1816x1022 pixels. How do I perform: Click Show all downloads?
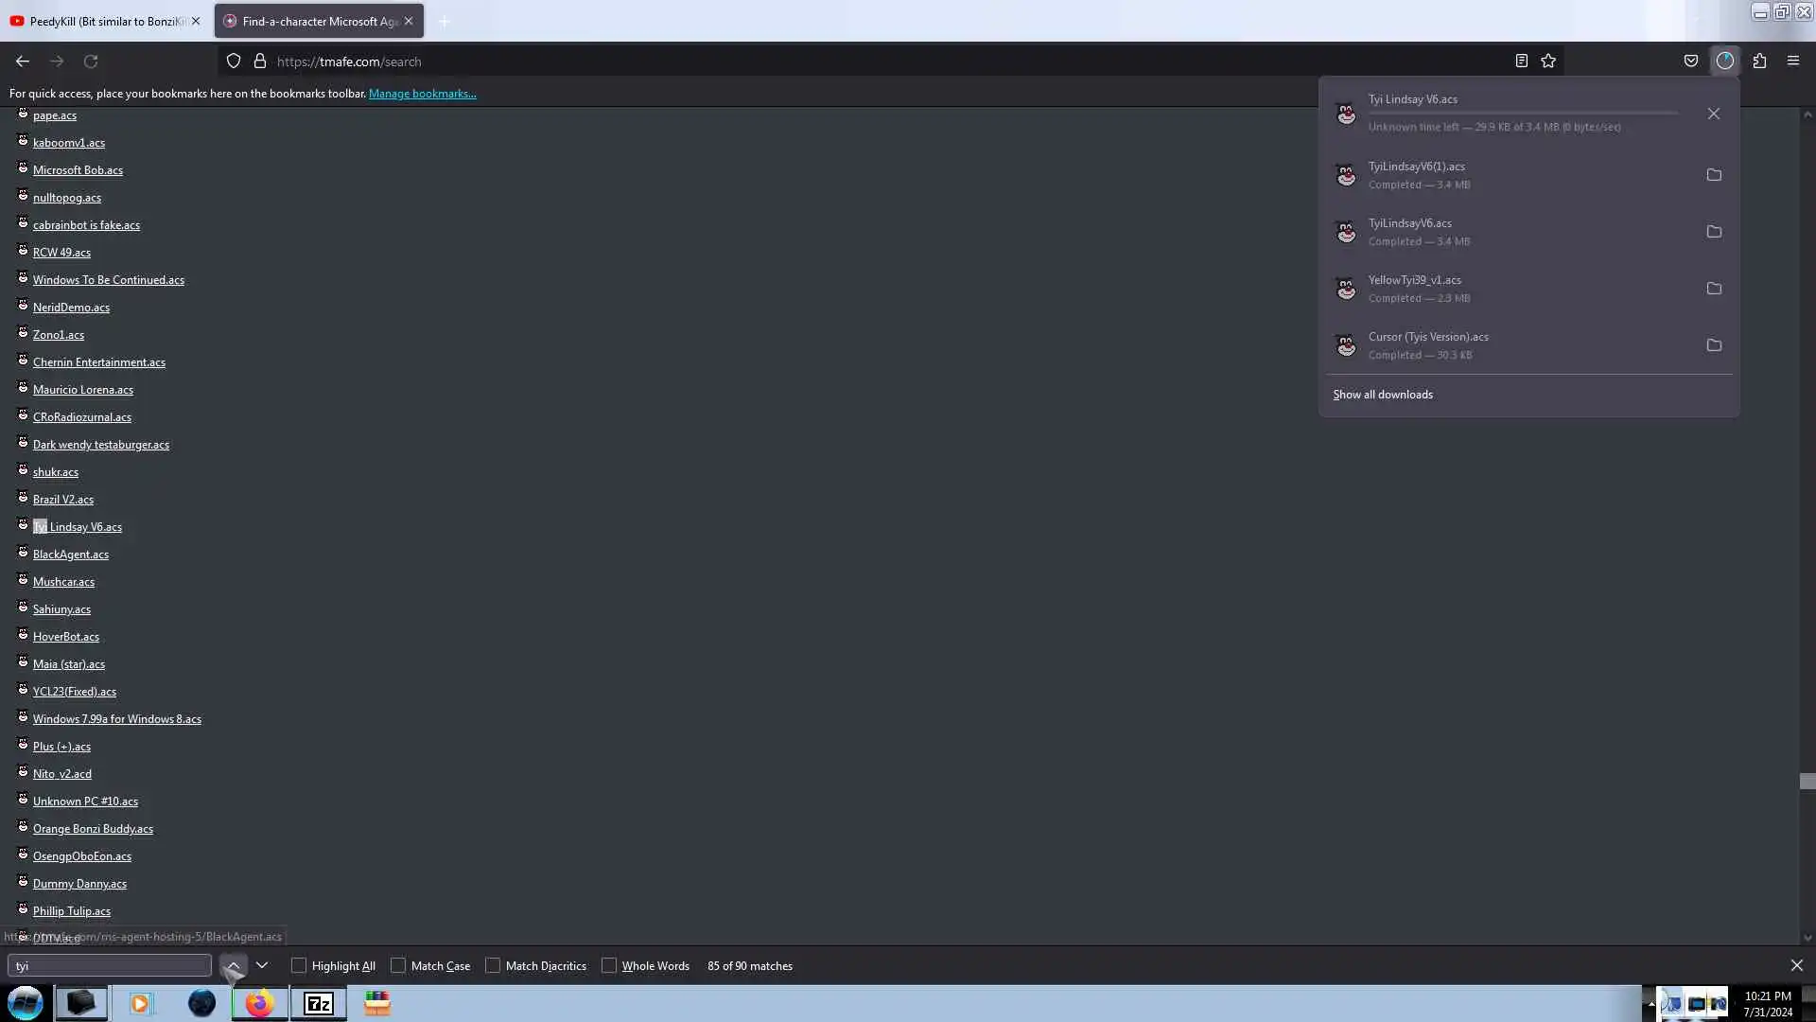click(x=1383, y=395)
